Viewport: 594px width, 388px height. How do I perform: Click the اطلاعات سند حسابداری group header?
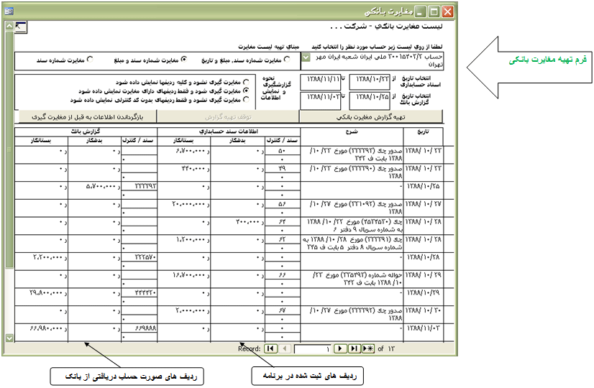[x=229, y=131]
